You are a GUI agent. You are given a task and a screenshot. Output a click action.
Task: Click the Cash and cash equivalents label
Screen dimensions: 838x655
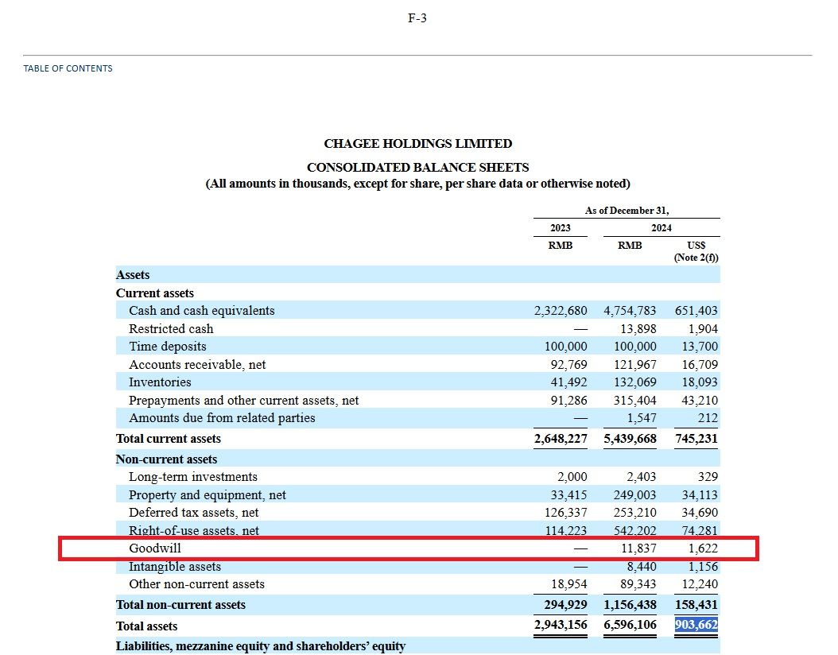(x=201, y=311)
